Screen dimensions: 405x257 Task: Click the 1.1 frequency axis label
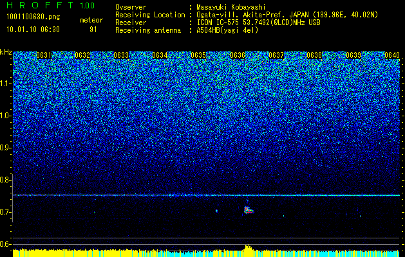[6, 84]
